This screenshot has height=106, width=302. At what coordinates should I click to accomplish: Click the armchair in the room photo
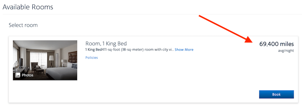[x=35, y=67]
